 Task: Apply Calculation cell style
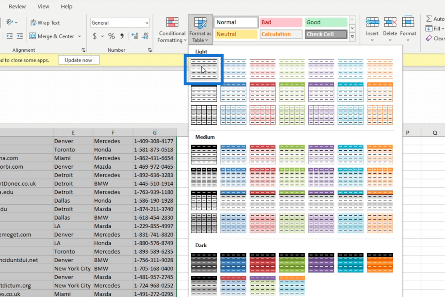281,34
